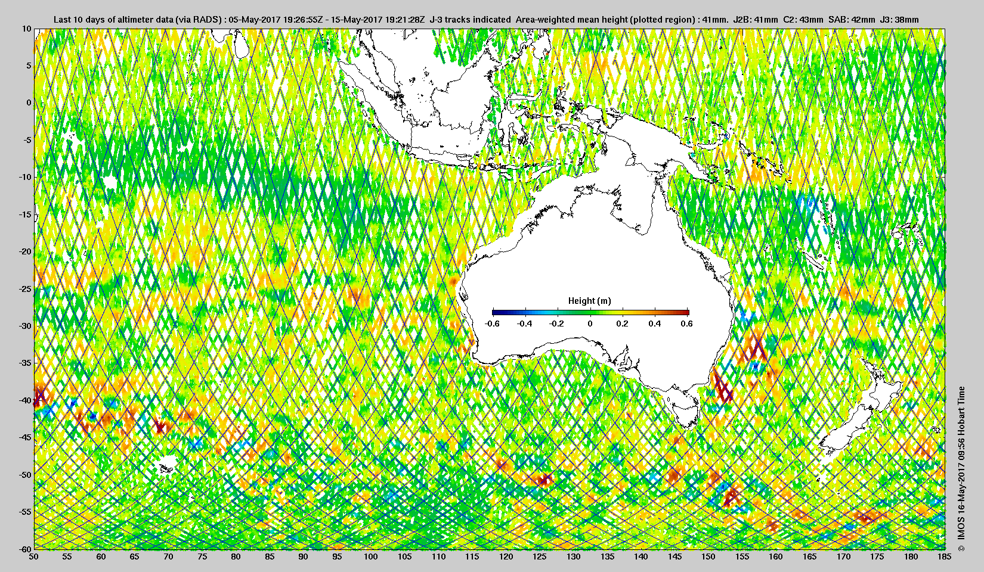
Task: Click longitude axis label 145
Action: [x=675, y=557]
